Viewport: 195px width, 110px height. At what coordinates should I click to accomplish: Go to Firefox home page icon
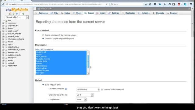point(165,4)
